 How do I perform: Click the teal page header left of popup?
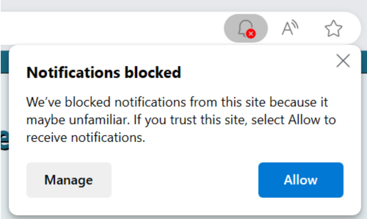5,62
